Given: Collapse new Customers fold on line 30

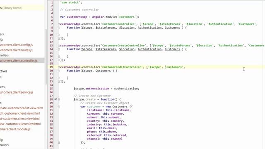Looking at the screenshot, I should (x=59, y=107).
